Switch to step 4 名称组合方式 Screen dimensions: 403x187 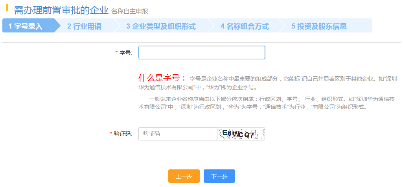pyautogui.click(x=245, y=26)
